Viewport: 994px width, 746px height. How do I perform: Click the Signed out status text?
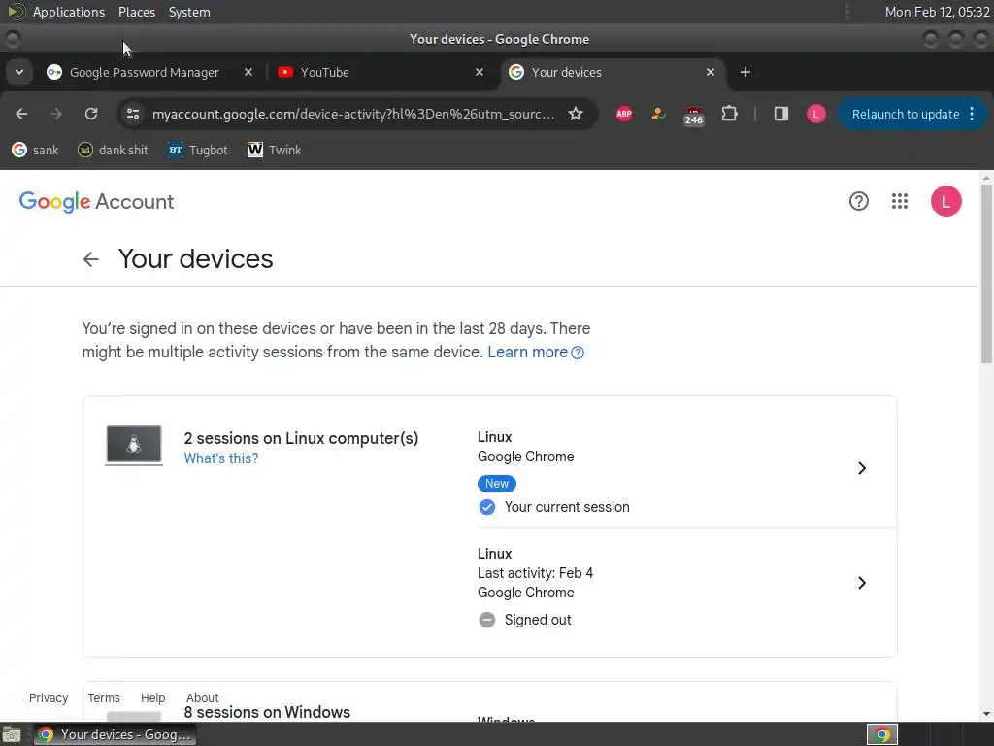pyautogui.click(x=538, y=620)
